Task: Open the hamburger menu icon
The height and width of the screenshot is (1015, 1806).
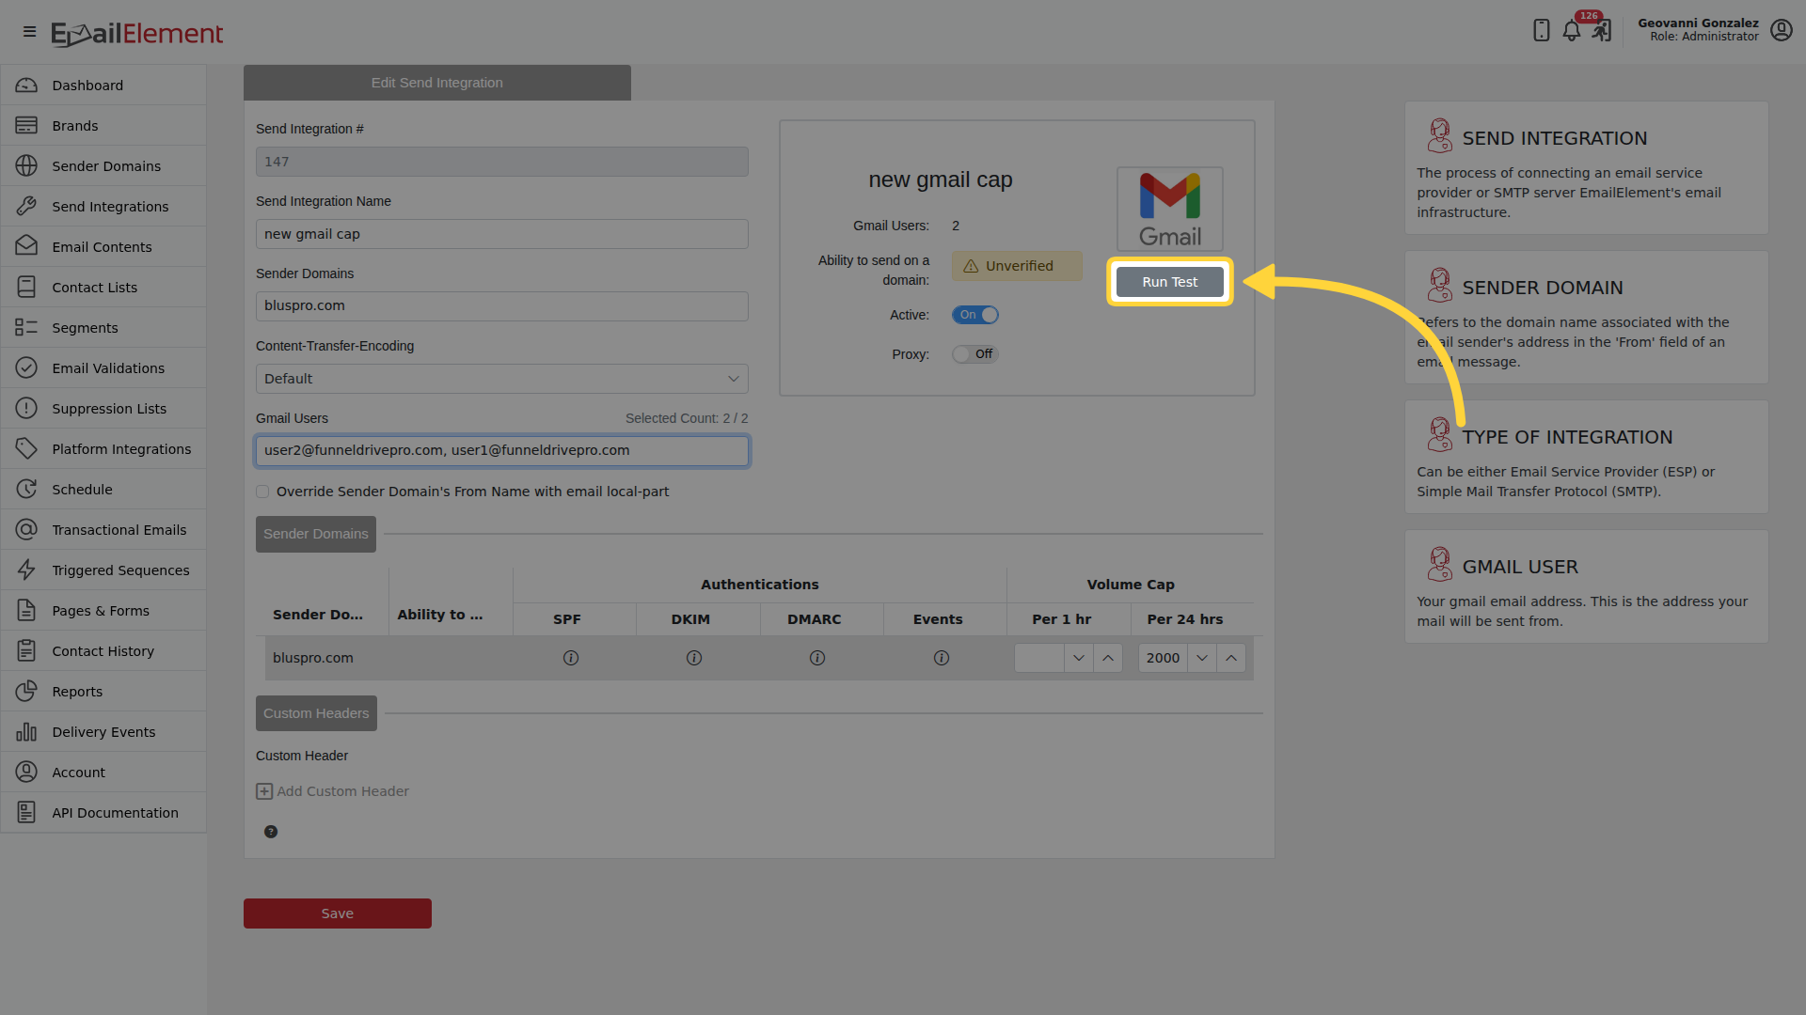Action: tap(29, 32)
